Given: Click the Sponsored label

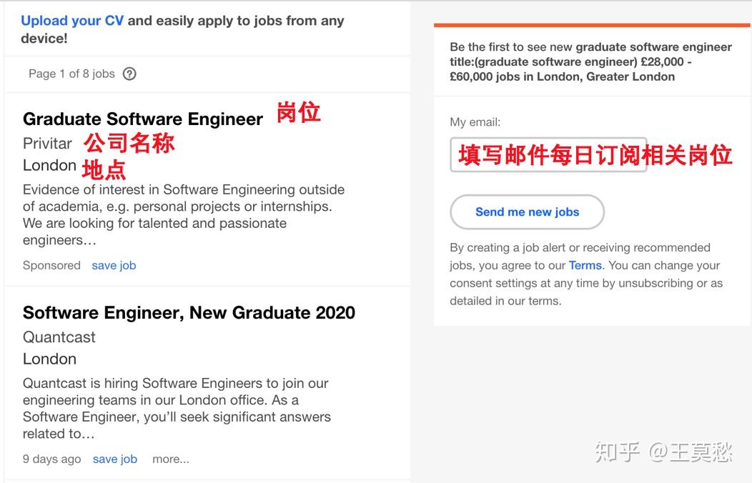Looking at the screenshot, I should click(51, 265).
